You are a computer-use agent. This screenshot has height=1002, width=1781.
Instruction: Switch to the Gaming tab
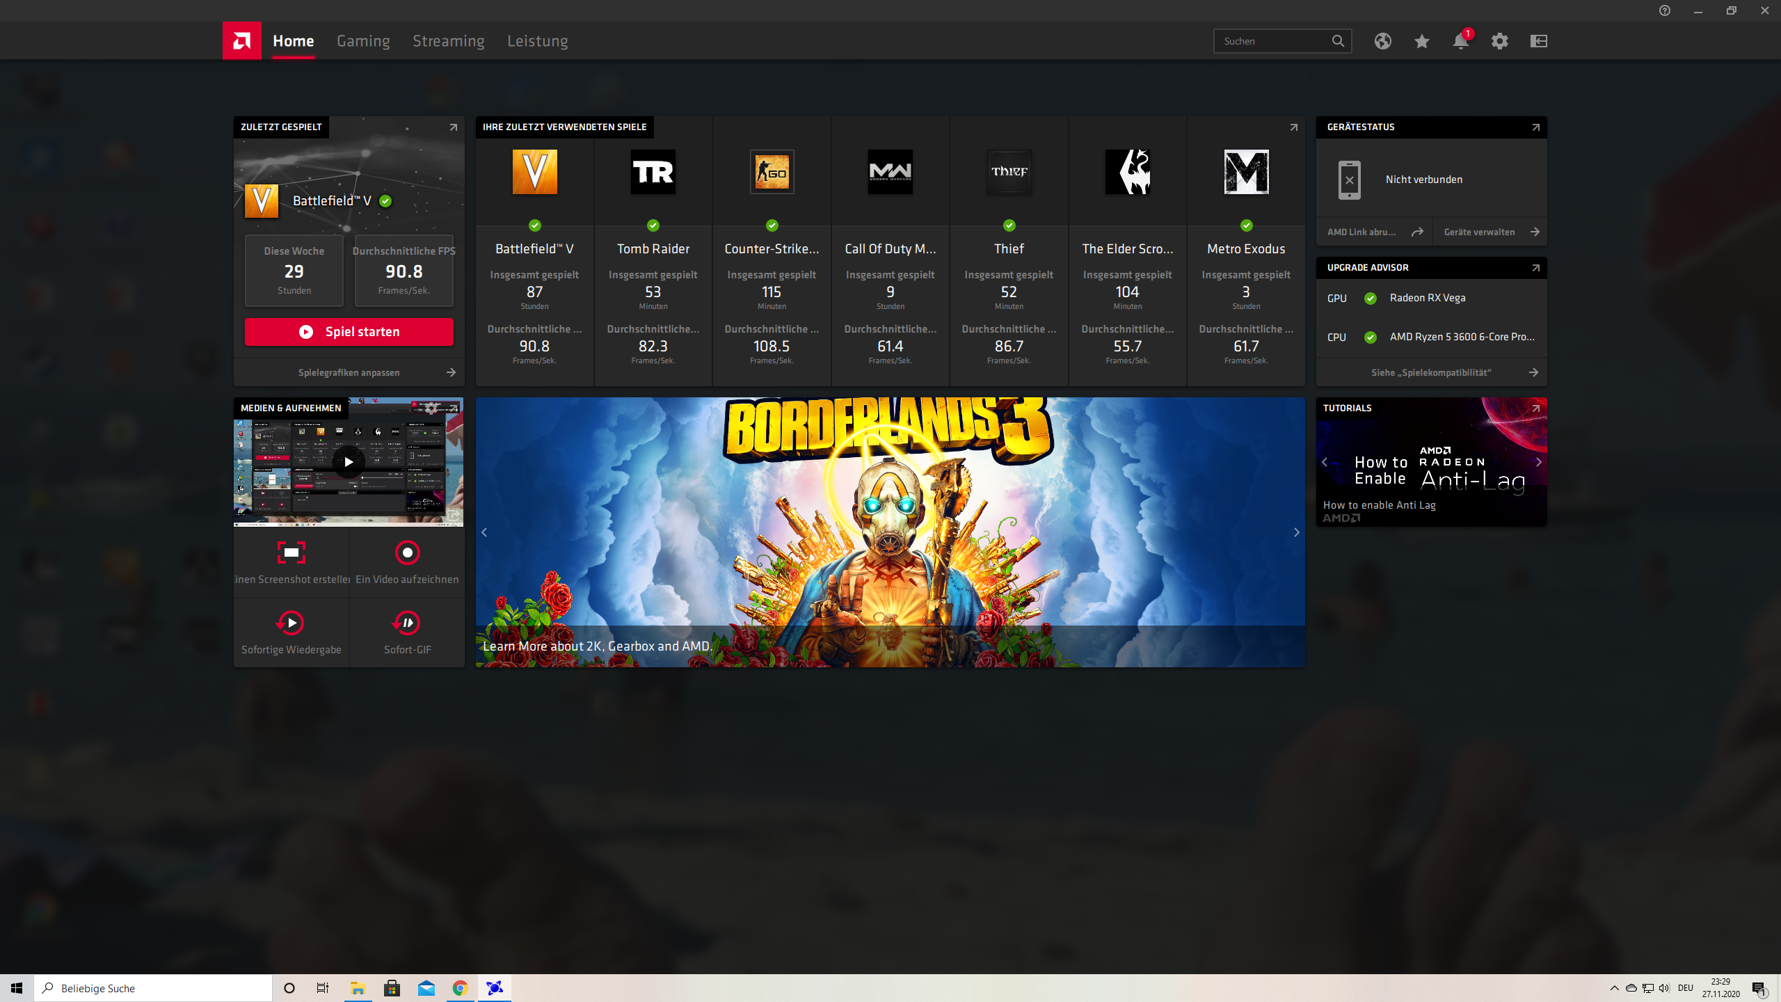click(x=363, y=41)
